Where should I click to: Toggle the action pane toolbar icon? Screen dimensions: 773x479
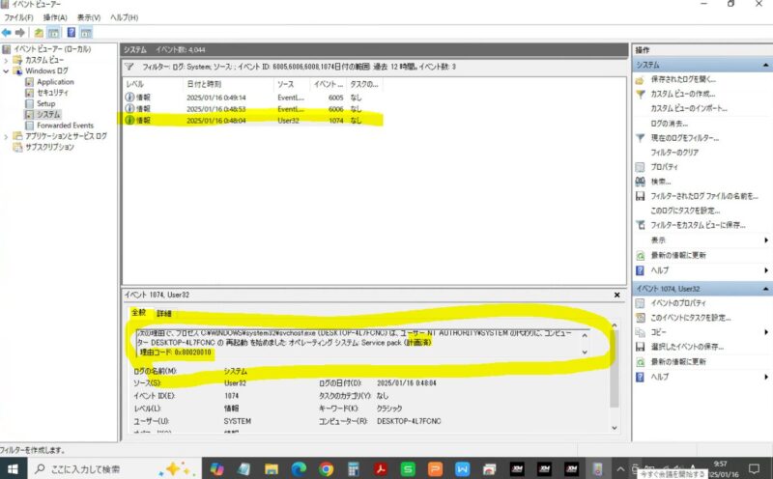coord(86,33)
